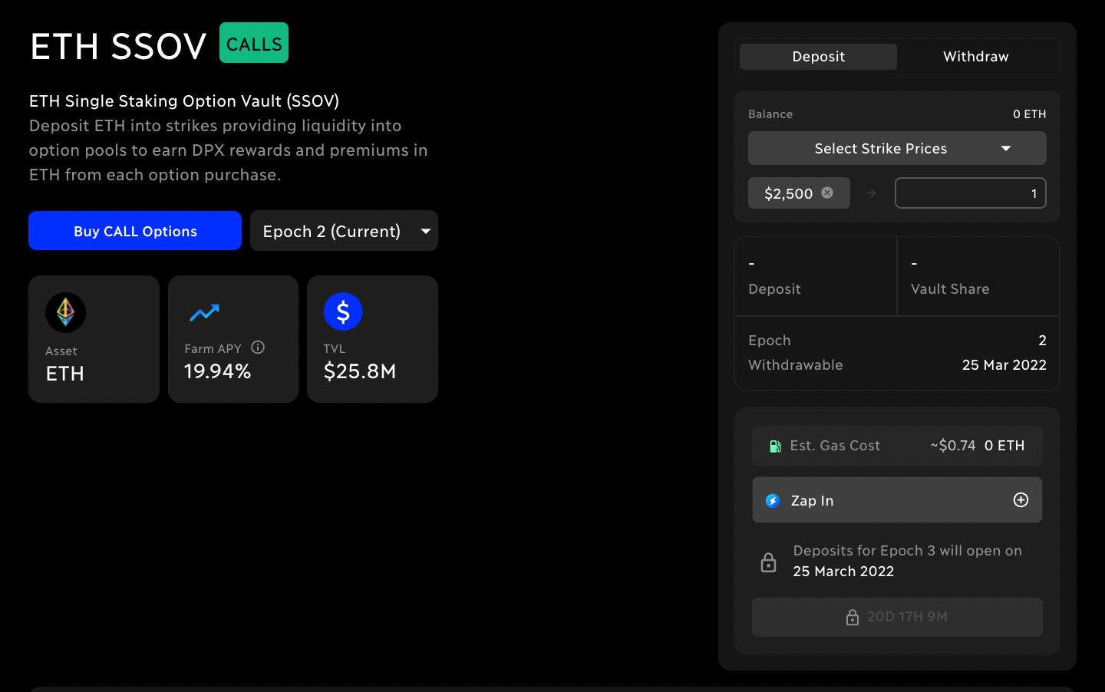Image resolution: width=1105 pixels, height=692 pixels.
Task: Open the Epoch 2 (Current) selector
Action: (344, 231)
